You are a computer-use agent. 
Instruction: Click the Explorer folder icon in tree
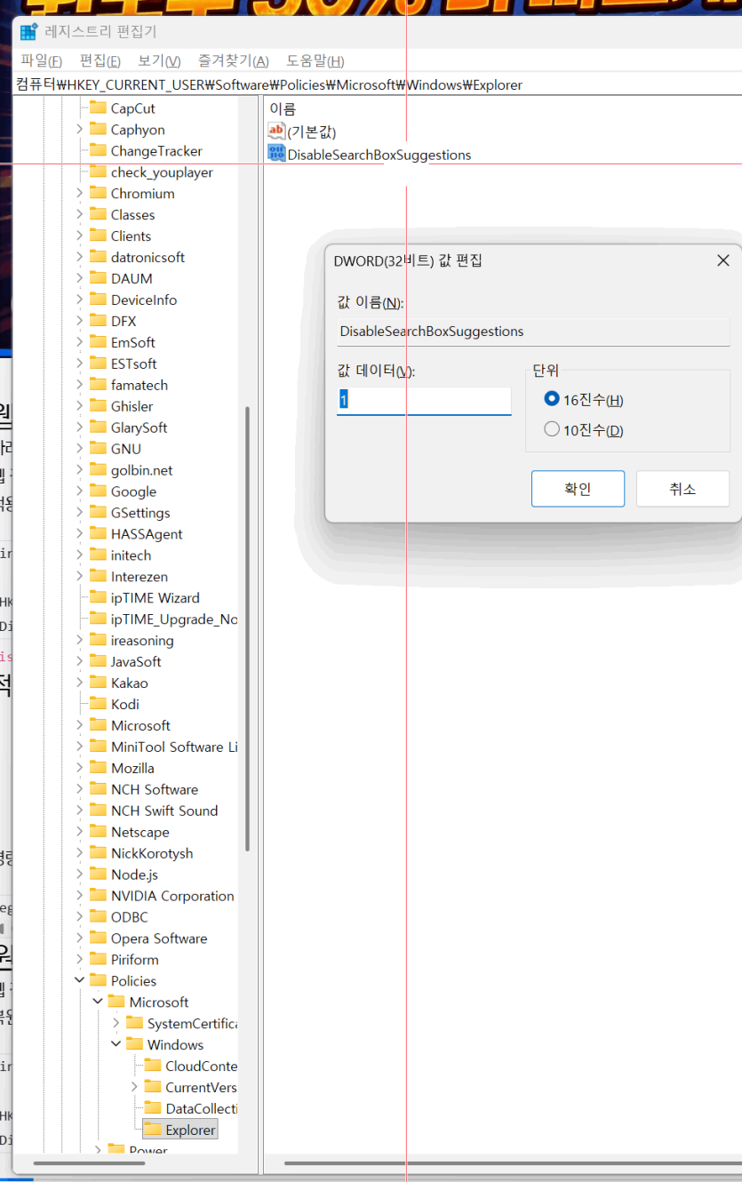[x=153, y=1130]
